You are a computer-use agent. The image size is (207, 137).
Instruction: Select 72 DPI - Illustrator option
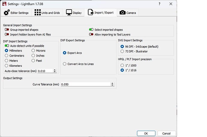point(122,51)
